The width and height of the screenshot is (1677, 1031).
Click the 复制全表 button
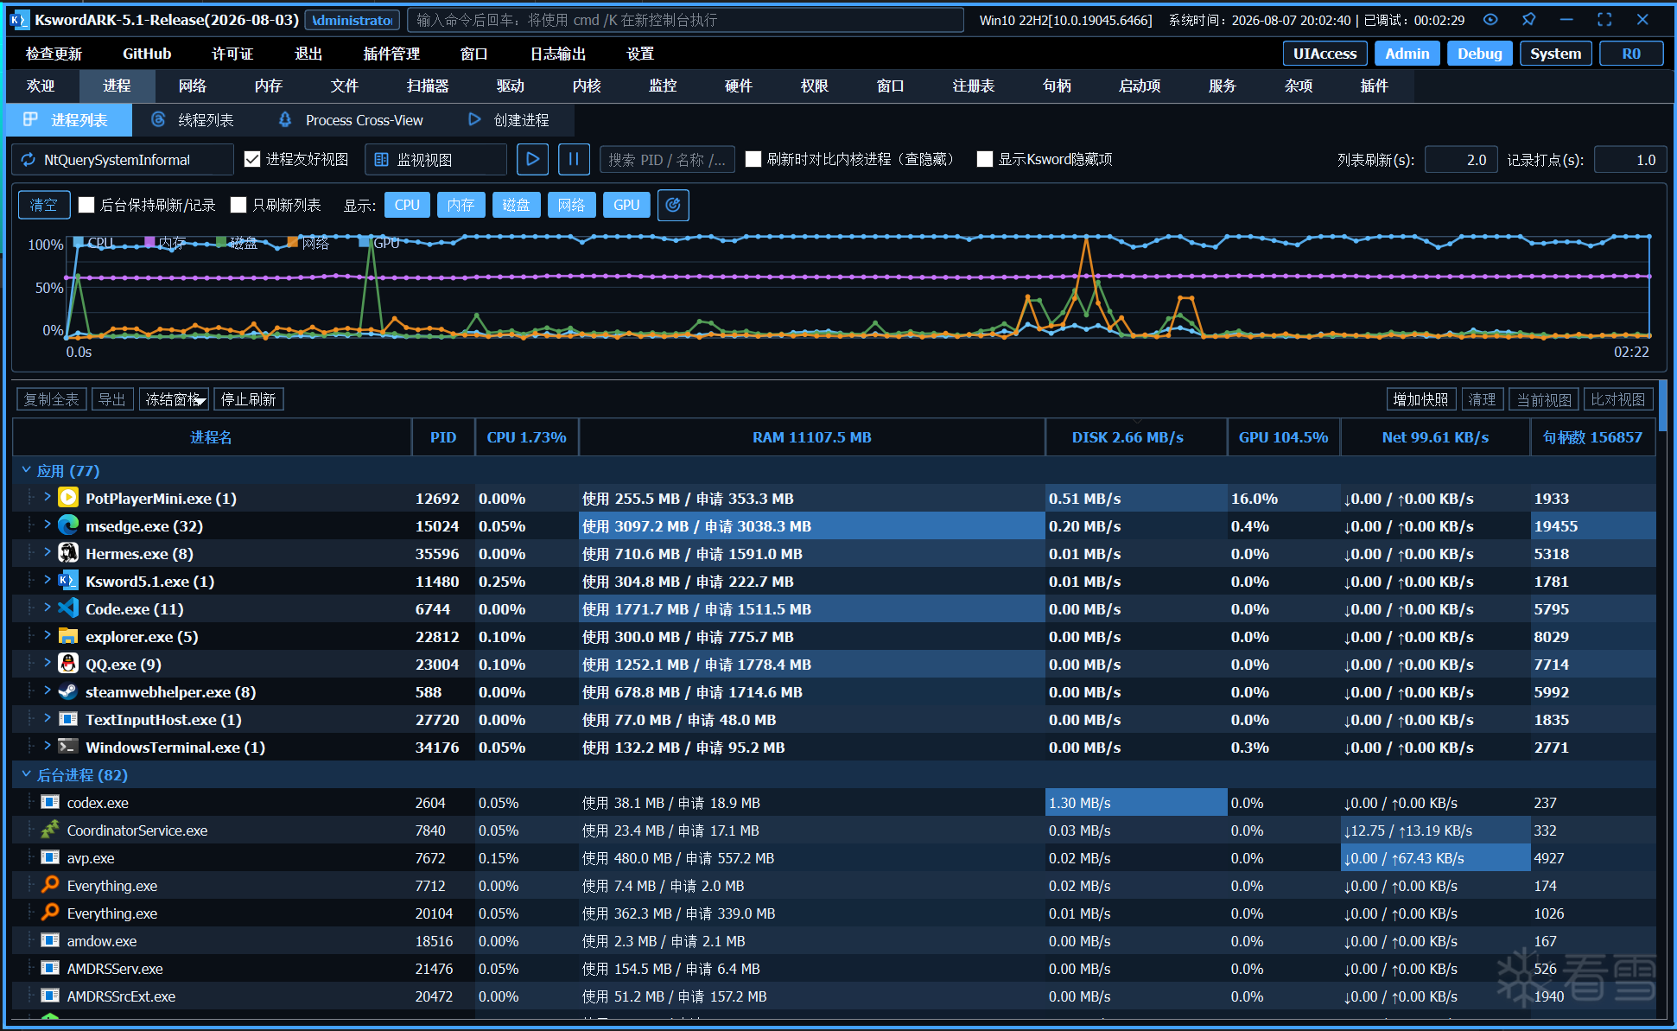[52, 399]
